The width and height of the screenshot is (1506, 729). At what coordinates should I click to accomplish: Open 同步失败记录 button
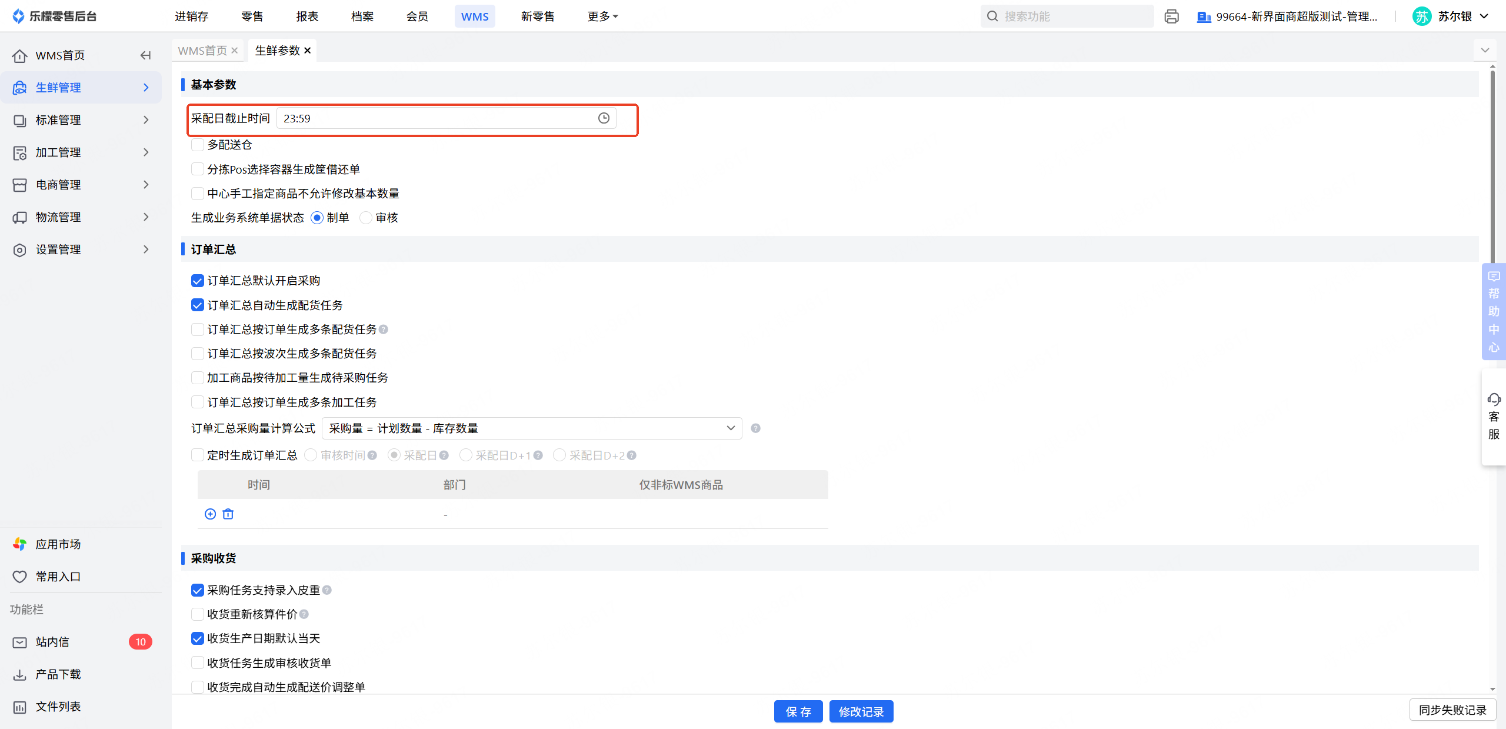[1452, 710]
